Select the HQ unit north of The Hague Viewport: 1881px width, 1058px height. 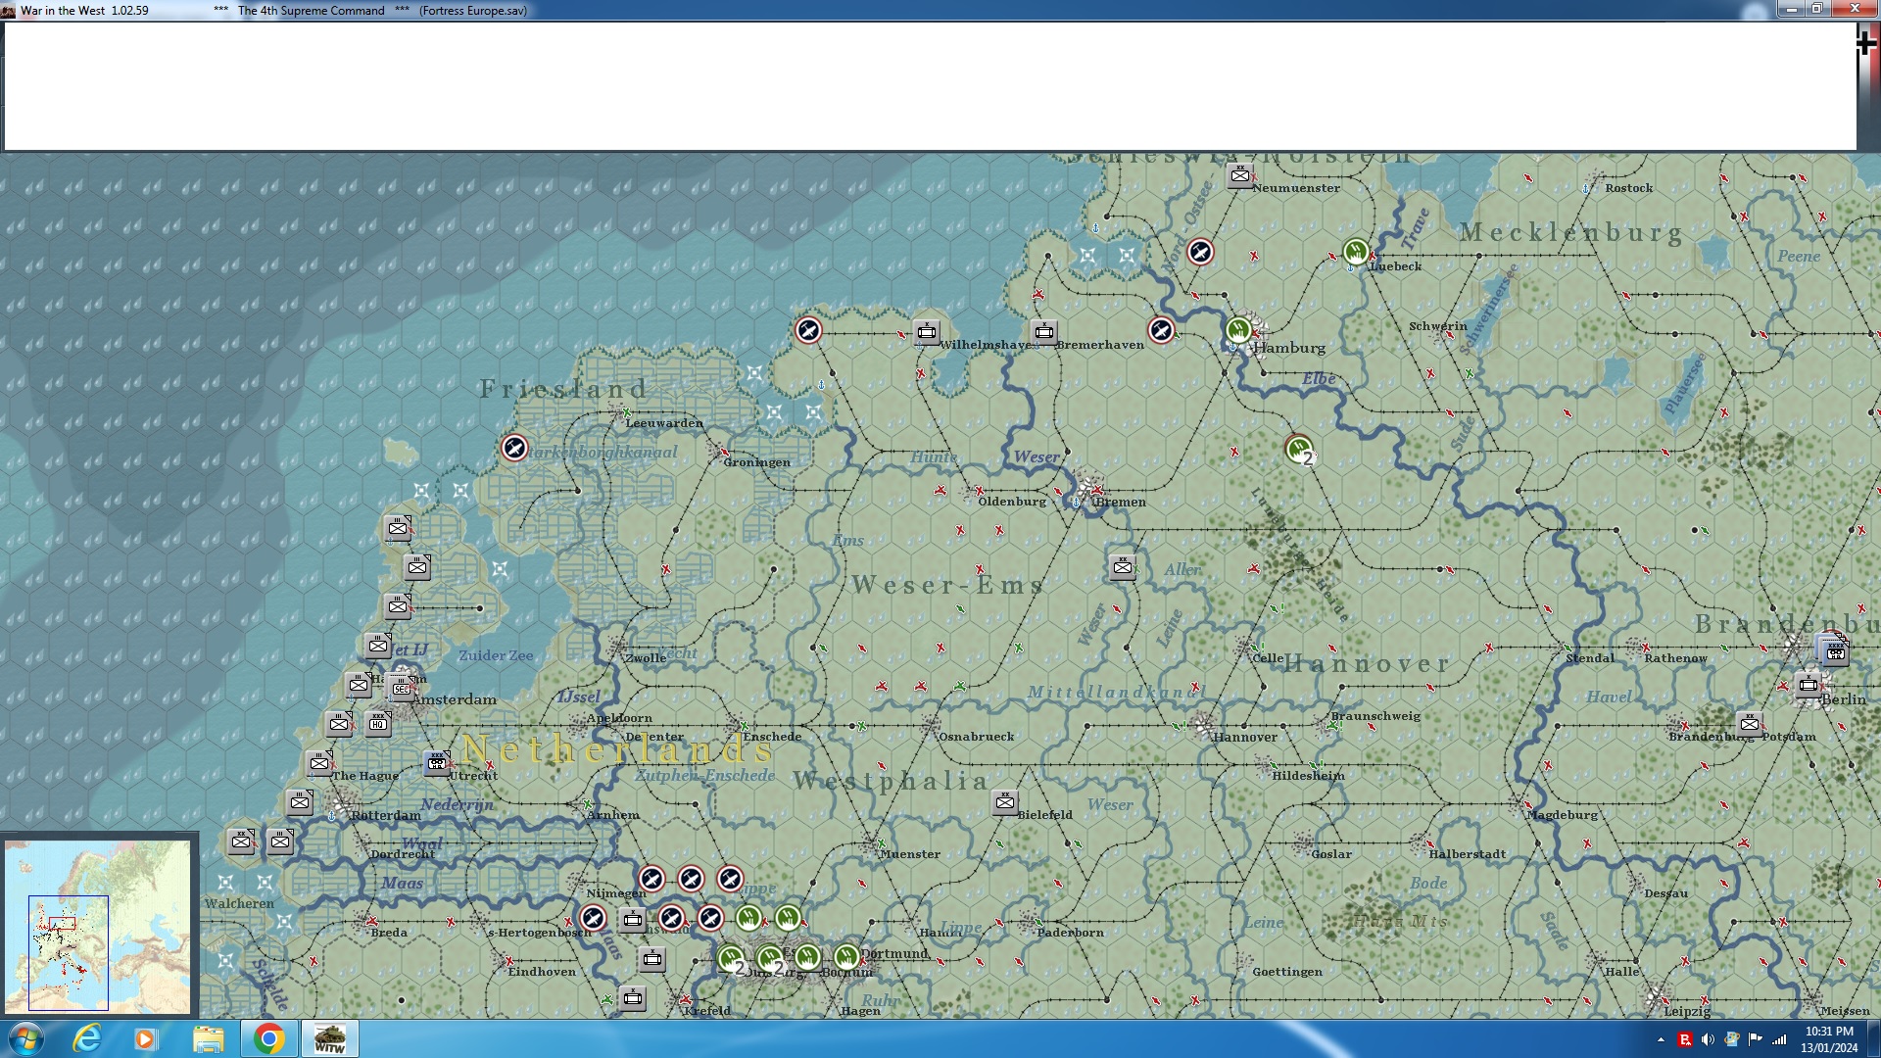click(x=378, y=724)
